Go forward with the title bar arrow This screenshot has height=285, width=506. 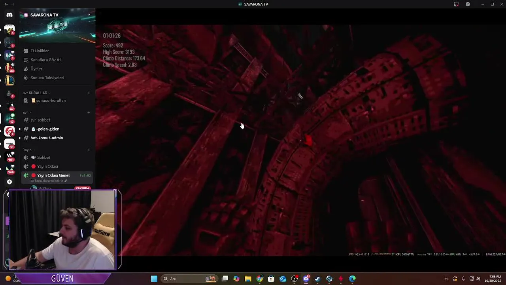[13, 4]
